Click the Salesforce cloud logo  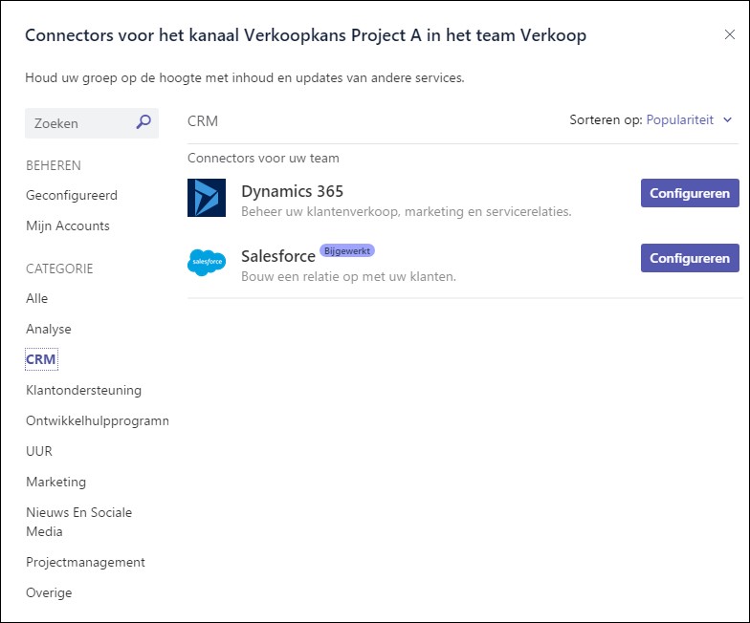207,262
